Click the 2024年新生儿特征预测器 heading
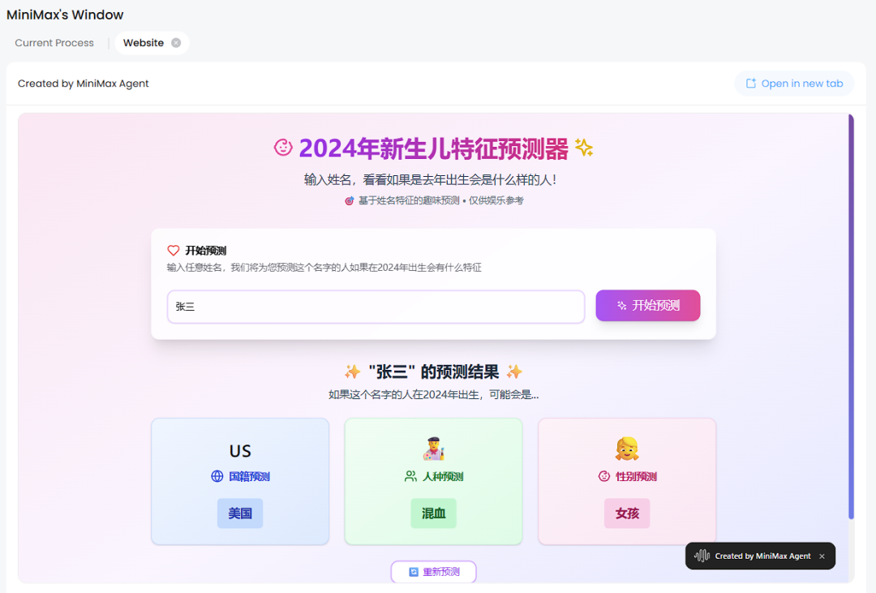The image size is (876, 593). pyautogui.click(x=433, y=148)
